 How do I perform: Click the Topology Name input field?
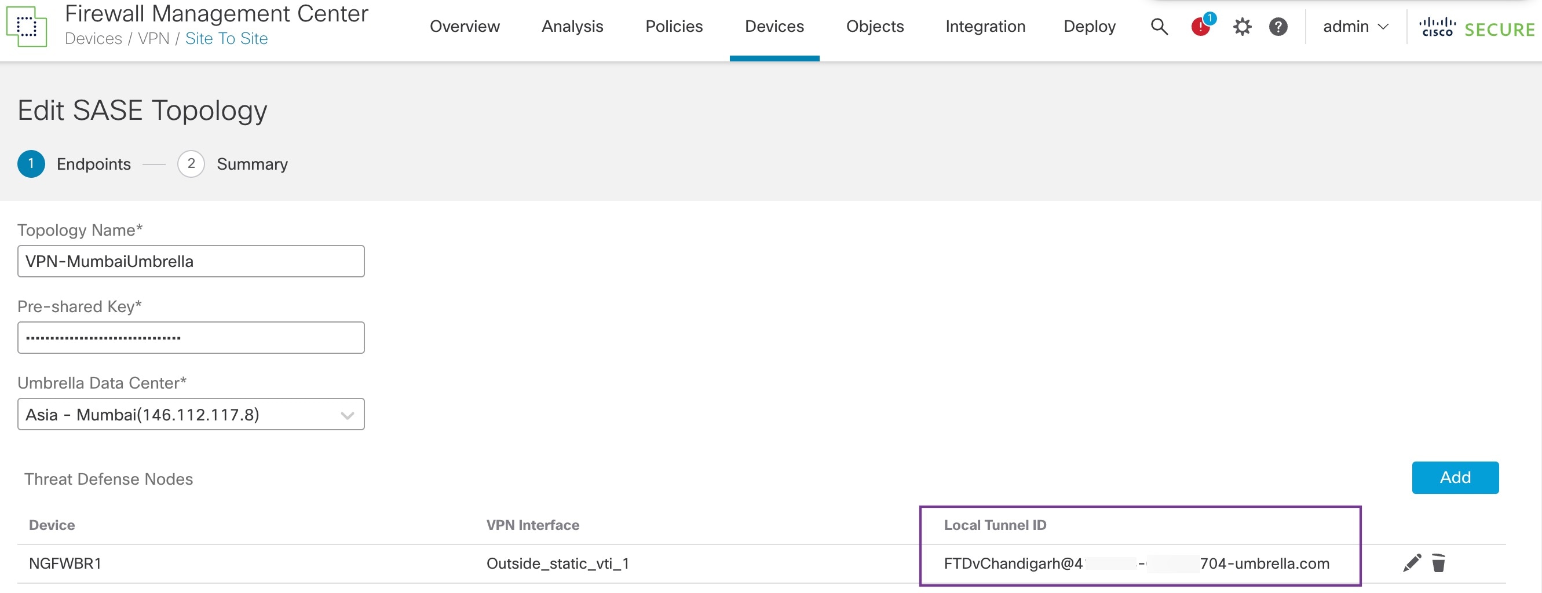(191, 261)
